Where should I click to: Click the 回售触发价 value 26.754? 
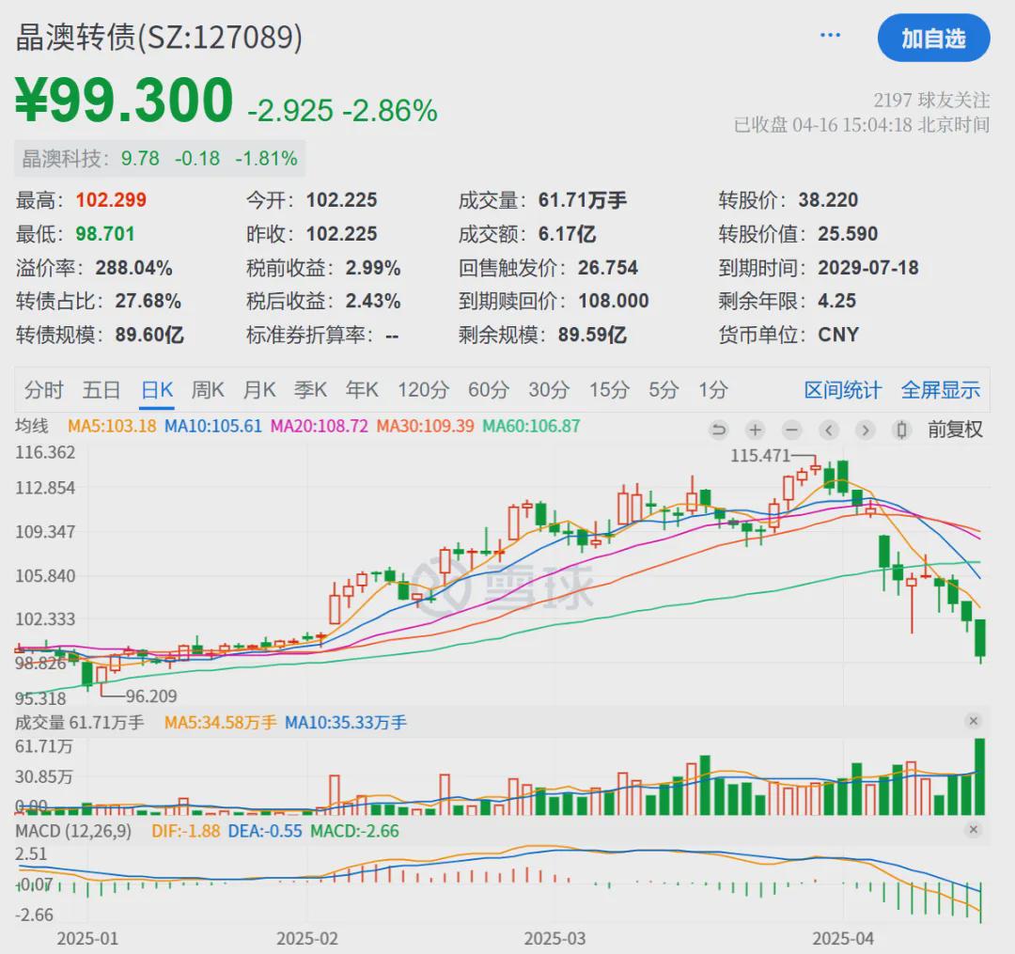click(x=608, y=268)
